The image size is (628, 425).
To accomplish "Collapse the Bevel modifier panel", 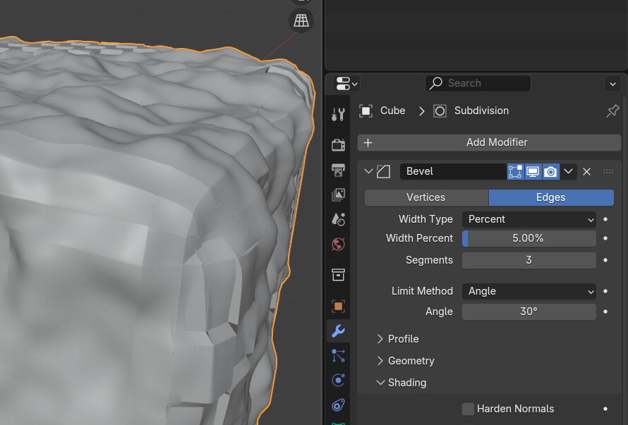I will click(368, 171).
